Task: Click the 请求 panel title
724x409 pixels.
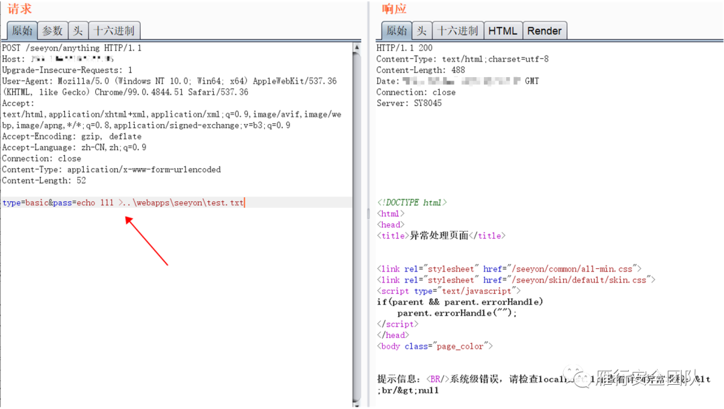Action: click(x=19, y=9)
